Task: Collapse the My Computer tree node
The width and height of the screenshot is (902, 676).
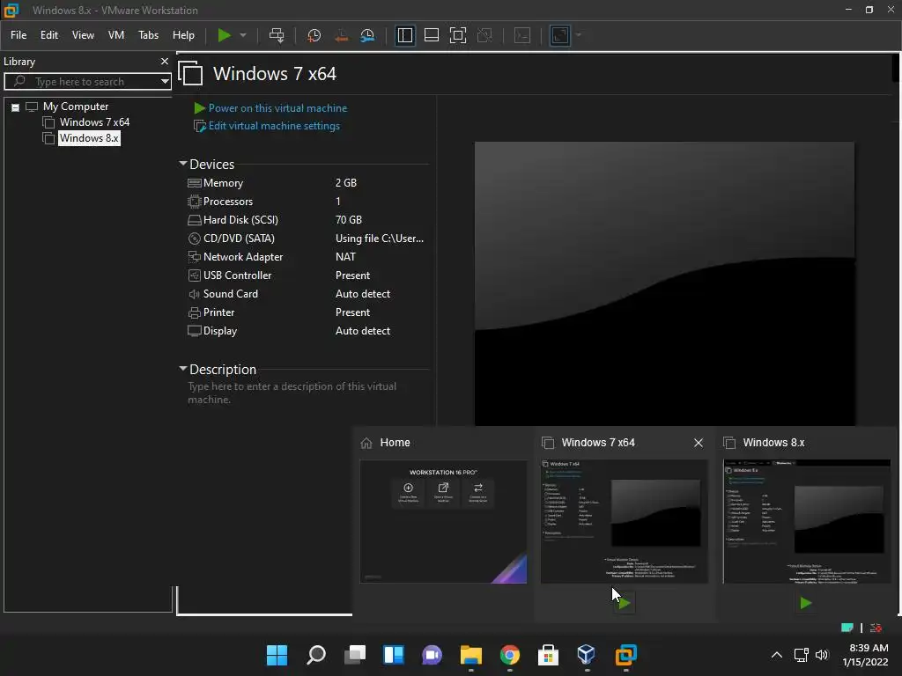Action: coord(16,107)
